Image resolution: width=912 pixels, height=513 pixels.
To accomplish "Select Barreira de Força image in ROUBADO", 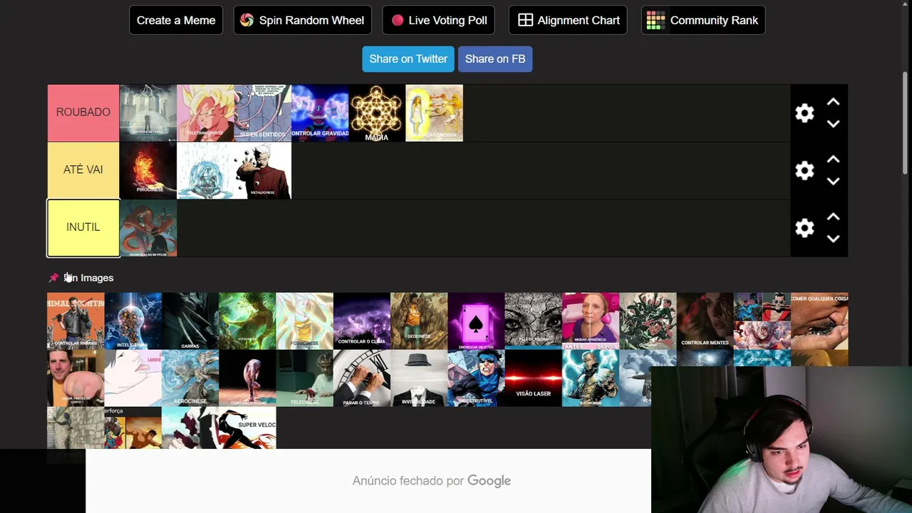I will pyautogui.click(x=148, y=113).
